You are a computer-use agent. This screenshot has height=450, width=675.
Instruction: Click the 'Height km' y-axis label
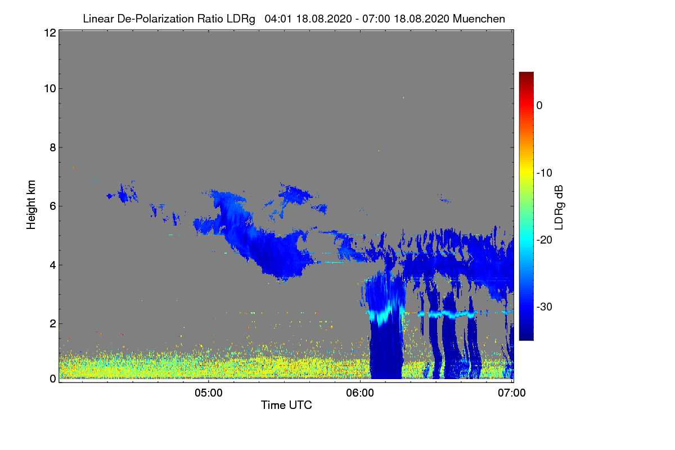point(31,206)
